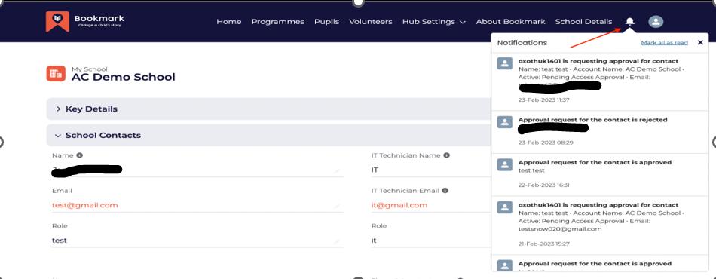716x279 pixels.
Task: Click the AC Demo School building icon
Action: click(x=57, y=73)
